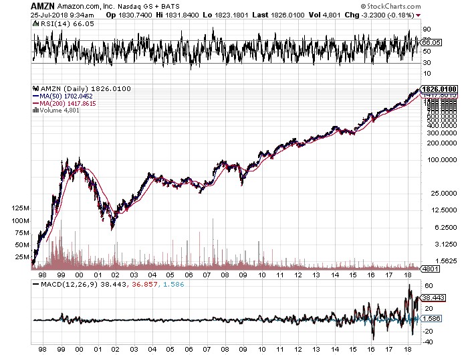
Task: Click the bold 1826.0100 price tag on axis
Action: [x=439, y=89]
